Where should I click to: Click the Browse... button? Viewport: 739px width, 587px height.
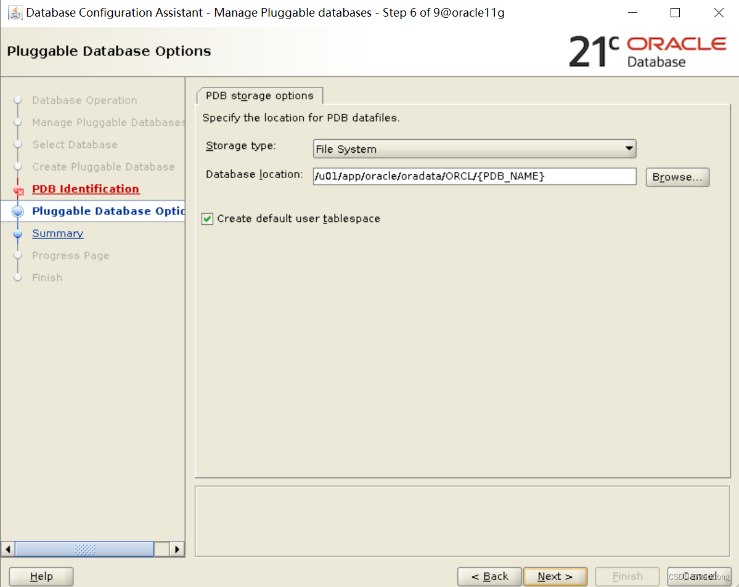(677, 177)
